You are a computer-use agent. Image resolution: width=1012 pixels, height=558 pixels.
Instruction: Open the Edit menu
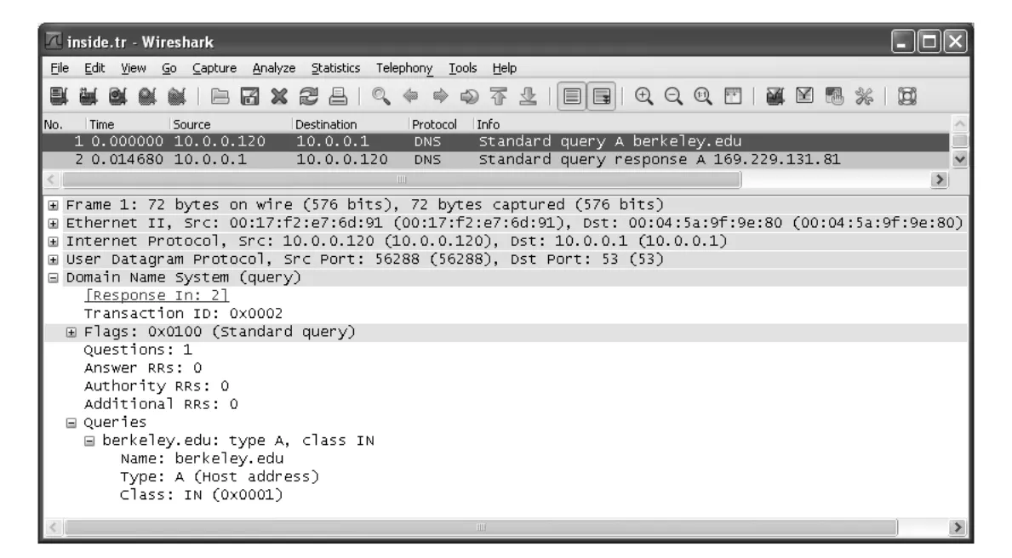(x=94, y=68)
